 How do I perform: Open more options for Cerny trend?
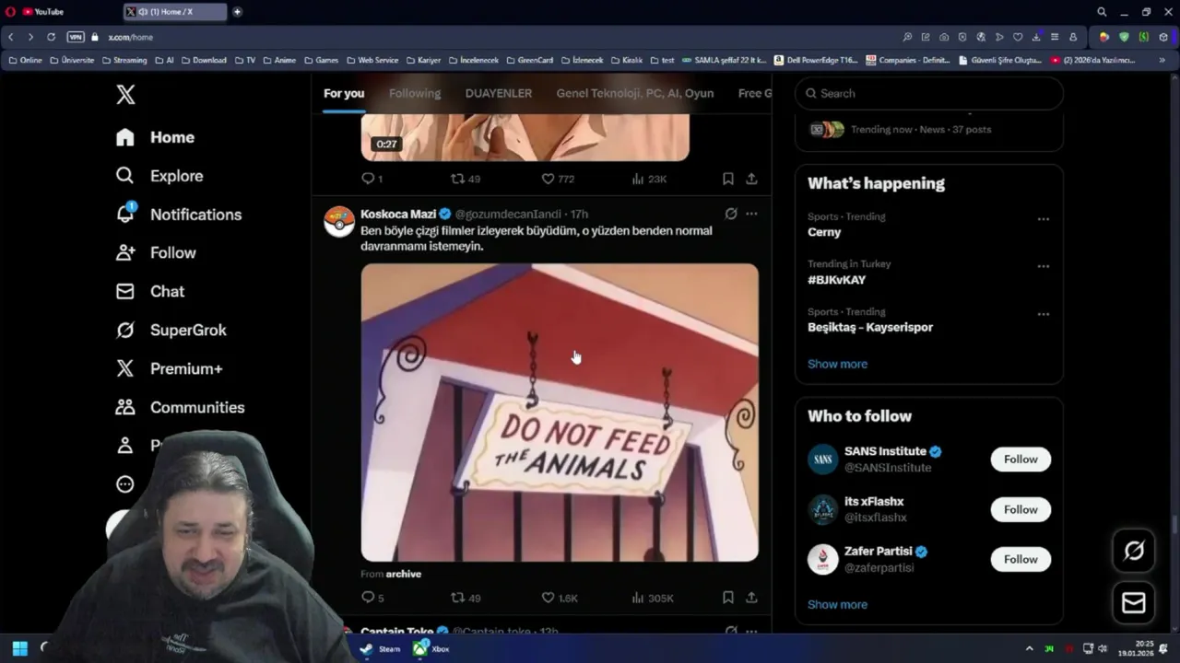coord(1043,219)
